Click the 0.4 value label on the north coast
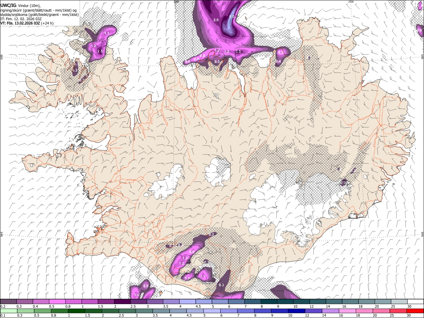This screenshot has height=318, width=424. 279,61
